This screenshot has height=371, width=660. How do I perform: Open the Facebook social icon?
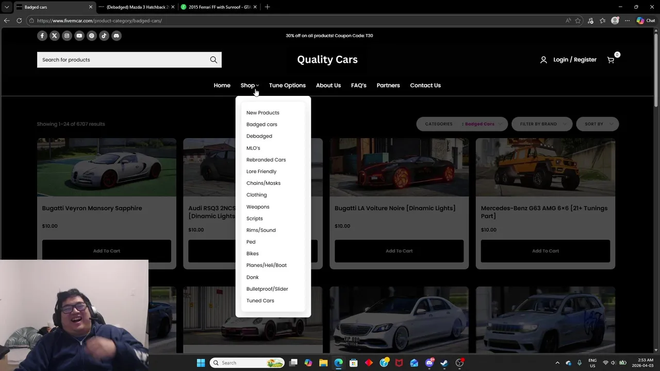tap(42, 36)
